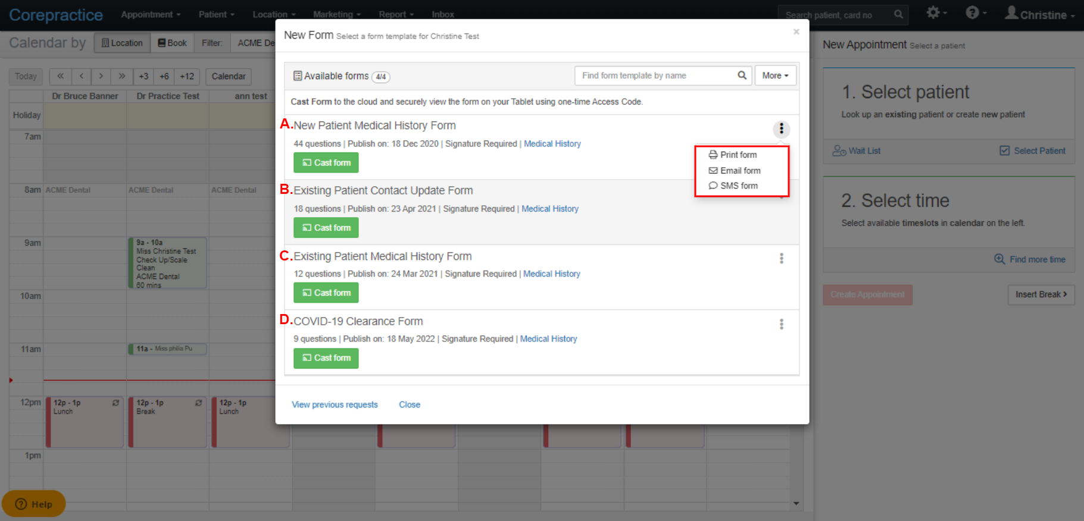Screen dimensions: 1084x521
Task: Click the Find form template by name field
Action: pyautogui.click(x=655, y=76)
